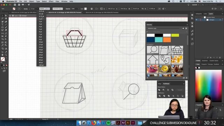The width and height of the screenshot is (224, 126).
Task: Switch to the Graphic Styles tab
Action: [214, 61]
